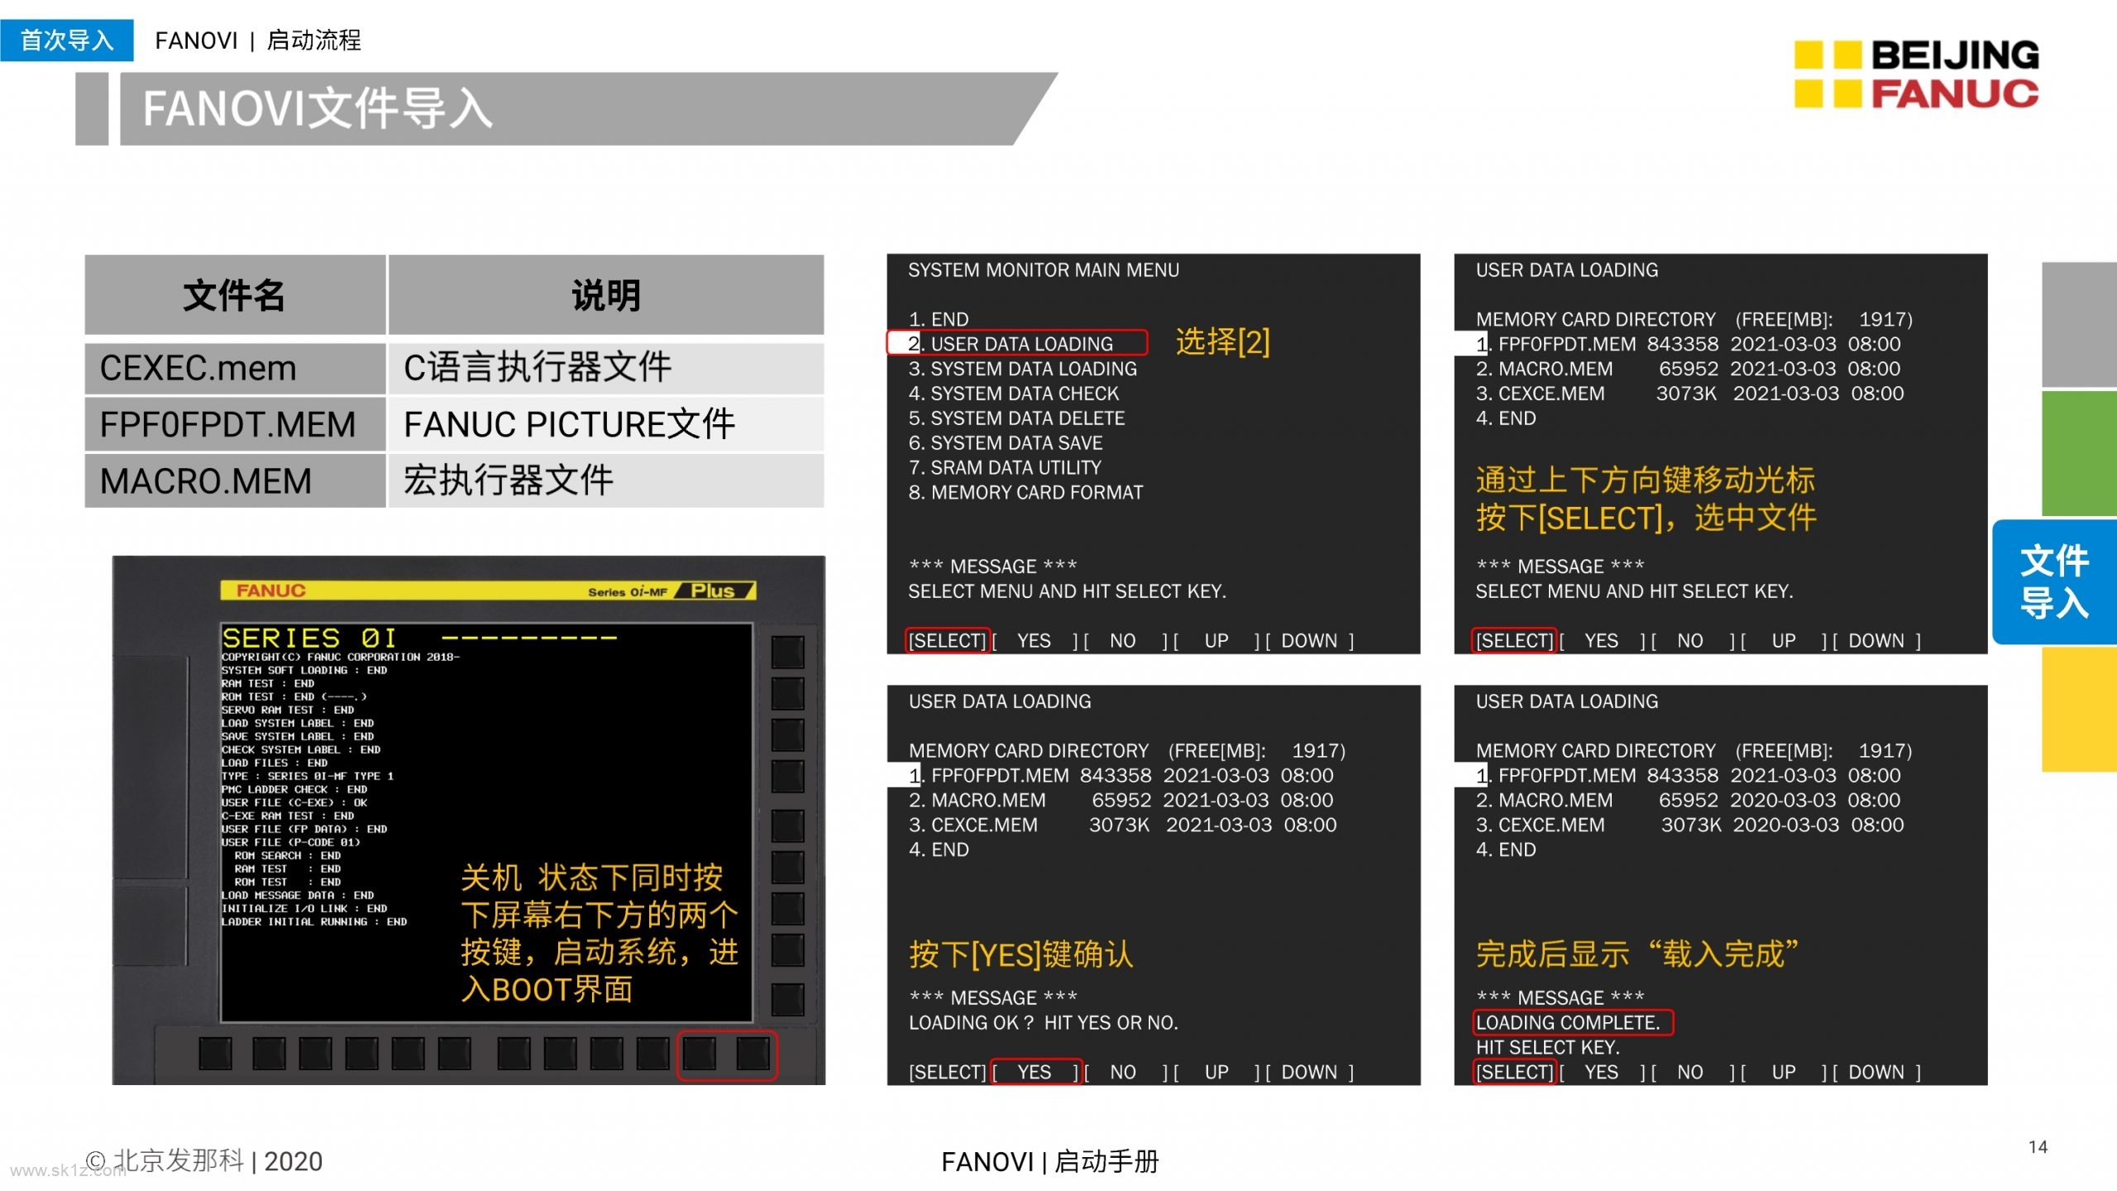The height and width of the screenshot is (1191, 2117).
Task: Hit UP softkey on System Monitor Main Menu screen
Action: pos(1216,641)
